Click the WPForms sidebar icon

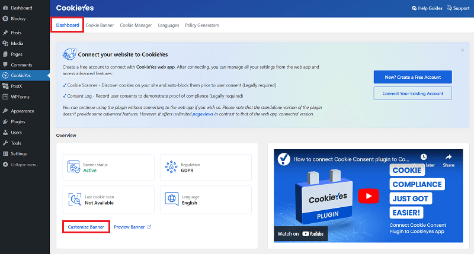point(5,97)
